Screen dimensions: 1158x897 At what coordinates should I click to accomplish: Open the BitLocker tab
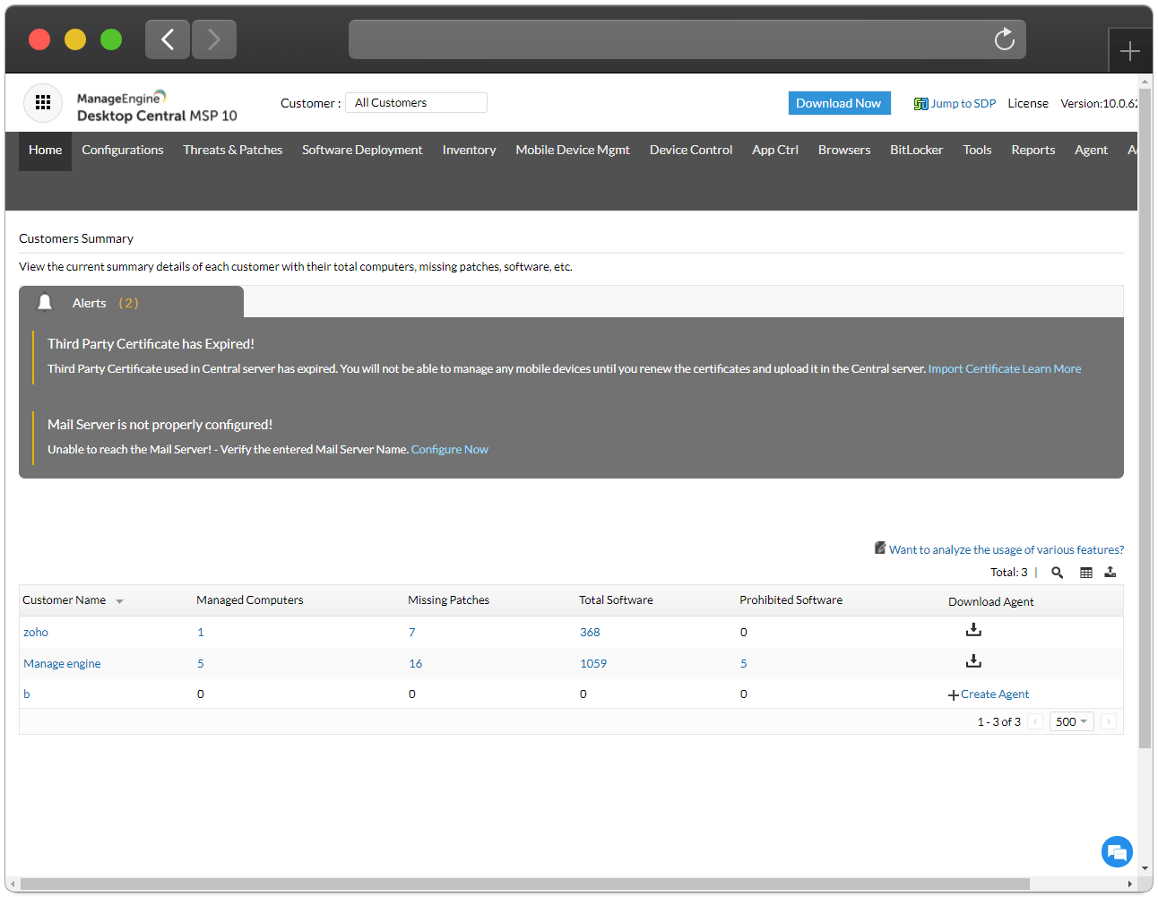(x=916, y=151)
